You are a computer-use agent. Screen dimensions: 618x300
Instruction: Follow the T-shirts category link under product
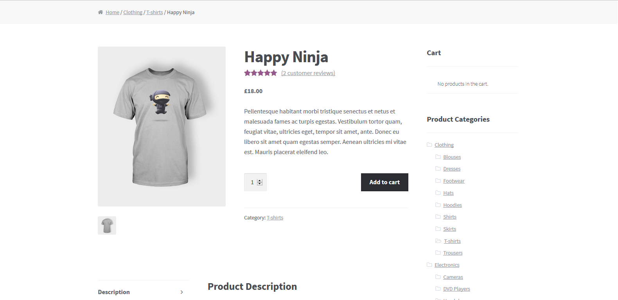(275, 218)
